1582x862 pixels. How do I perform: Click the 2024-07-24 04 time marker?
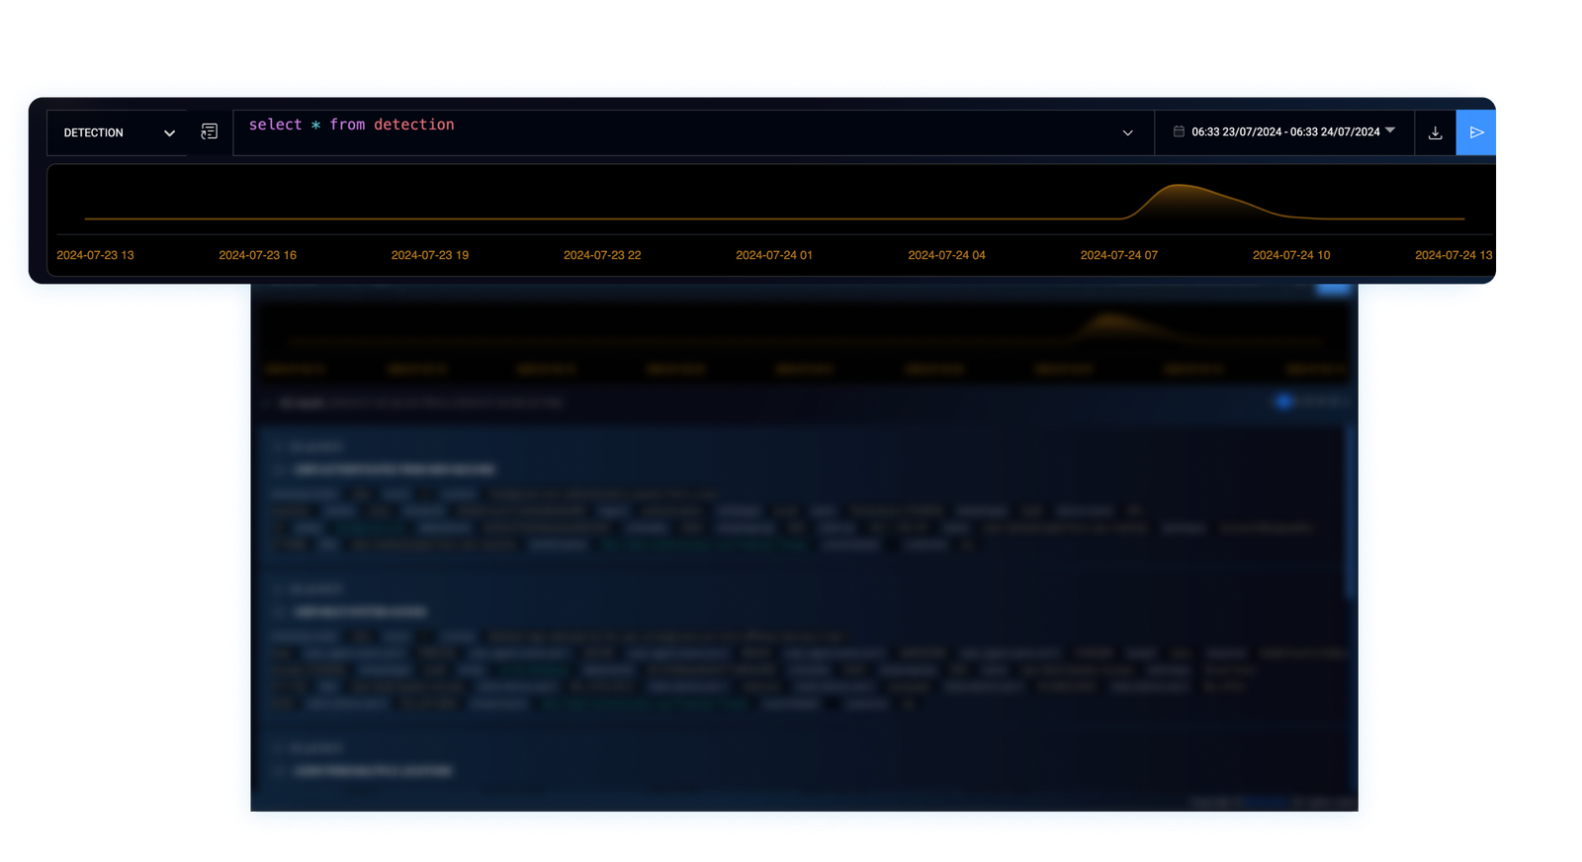point(946,255)
